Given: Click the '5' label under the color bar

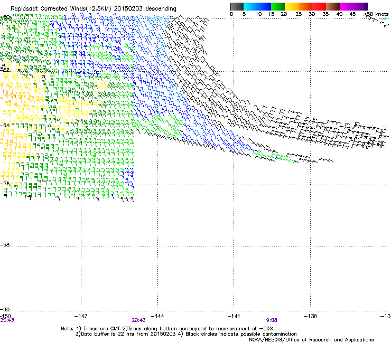Looking at the screenshot, I should pyautogui.click(x=244, y=14).
